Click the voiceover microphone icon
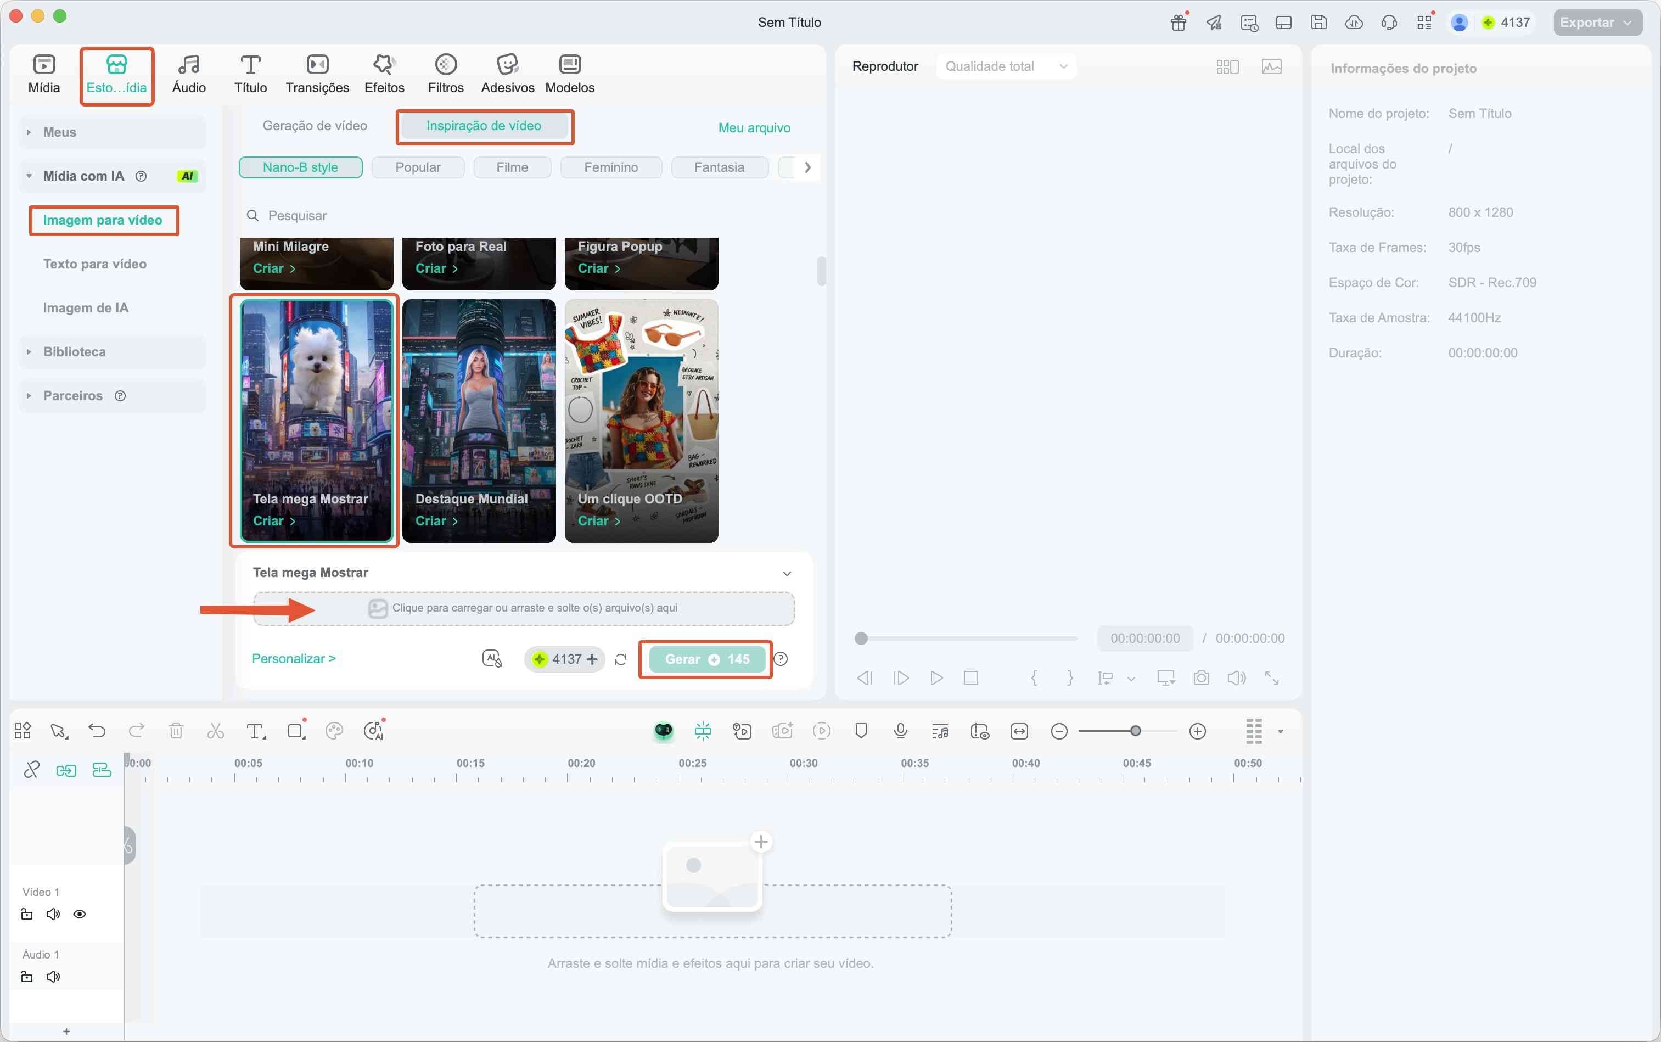Image resolution: width=1661 pixels, height=1042 pixels. (x=900, y=731)
